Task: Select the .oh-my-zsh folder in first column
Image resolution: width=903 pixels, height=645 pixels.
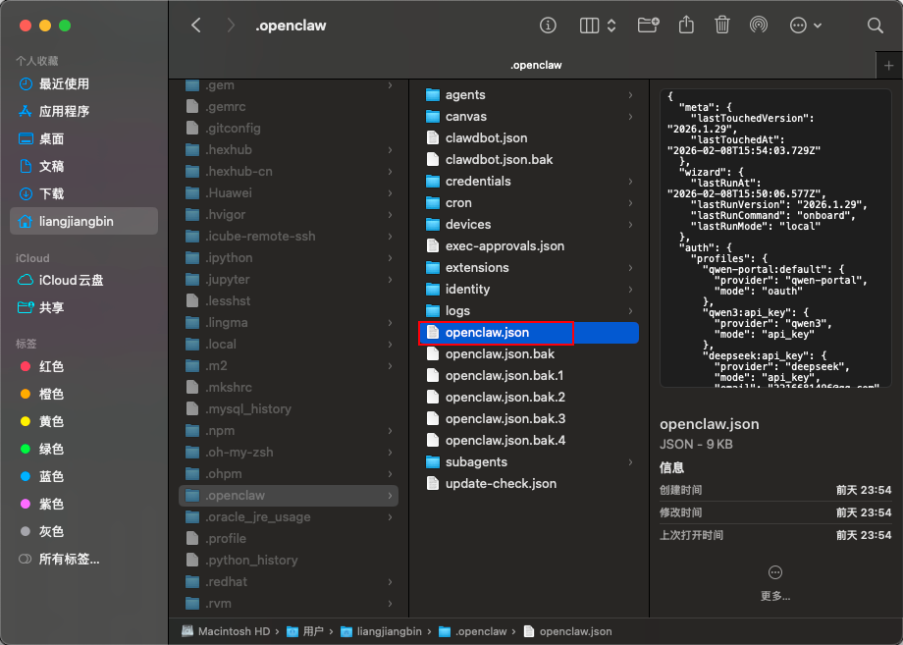Action: pos(289,453)
